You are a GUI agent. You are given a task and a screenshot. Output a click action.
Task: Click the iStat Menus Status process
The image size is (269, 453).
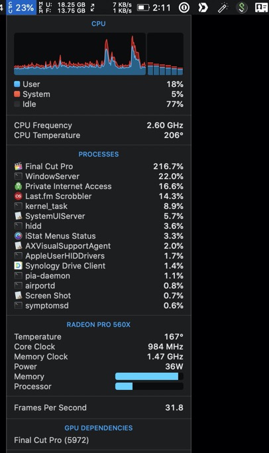99,236
